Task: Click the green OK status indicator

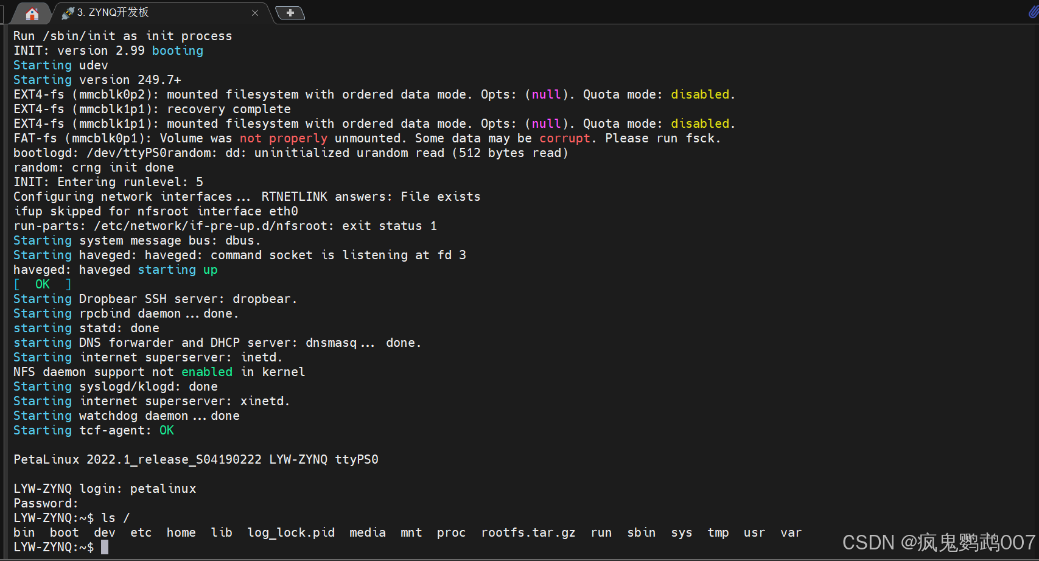Action: [x=42, y=284]
